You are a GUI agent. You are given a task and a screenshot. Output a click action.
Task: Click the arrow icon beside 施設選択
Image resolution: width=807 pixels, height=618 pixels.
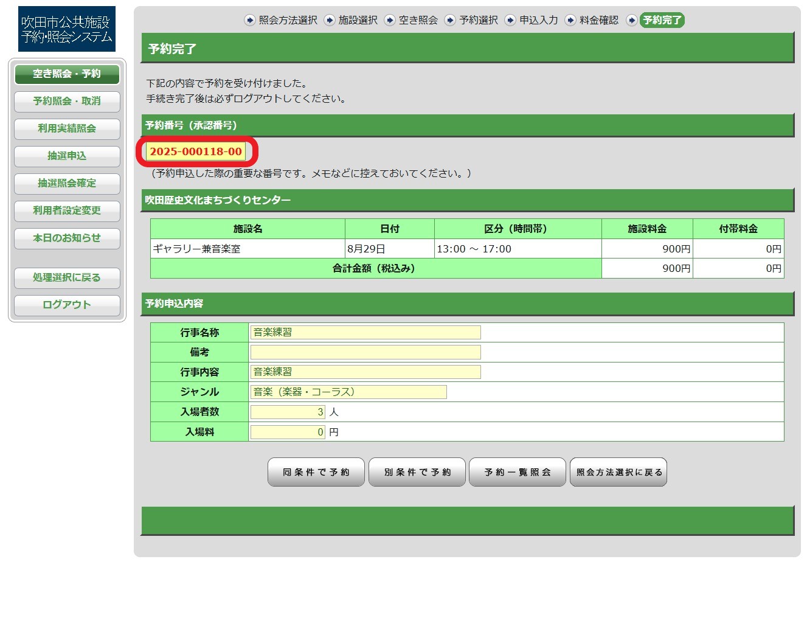pyautogui.click(x=330, y=20)
